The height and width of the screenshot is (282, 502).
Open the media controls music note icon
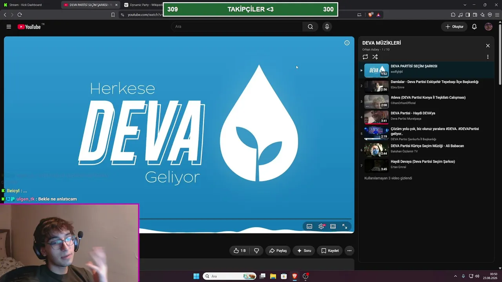(460, 15)
